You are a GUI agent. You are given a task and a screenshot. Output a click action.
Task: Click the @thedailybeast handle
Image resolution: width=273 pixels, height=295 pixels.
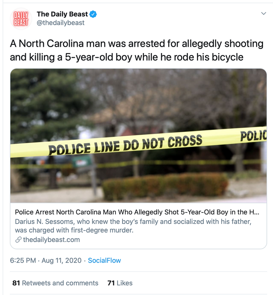point(61,23)
